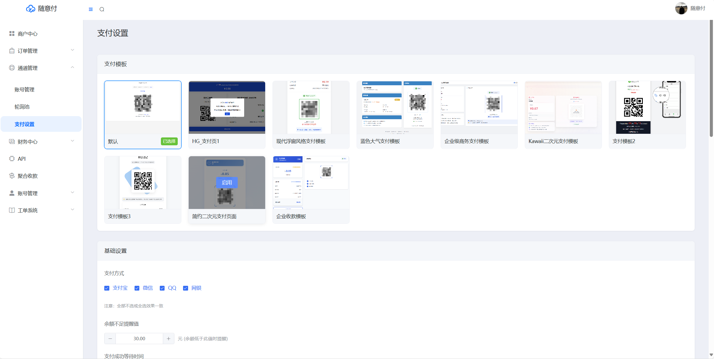Disable the 网银 payment checkbox

pos(185,288)
